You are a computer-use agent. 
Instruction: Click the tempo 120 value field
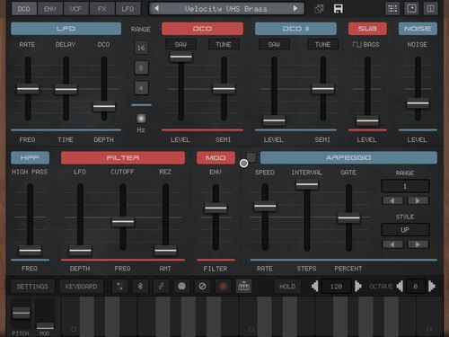coord(336,287)
